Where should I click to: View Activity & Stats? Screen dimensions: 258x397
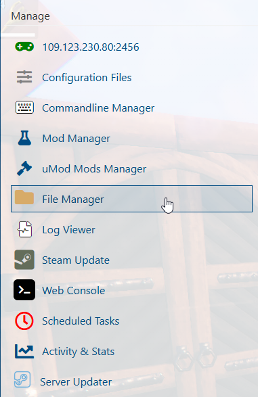point(79,352)
